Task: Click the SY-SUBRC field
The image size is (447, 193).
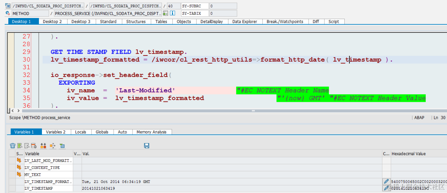Action: 195,6
